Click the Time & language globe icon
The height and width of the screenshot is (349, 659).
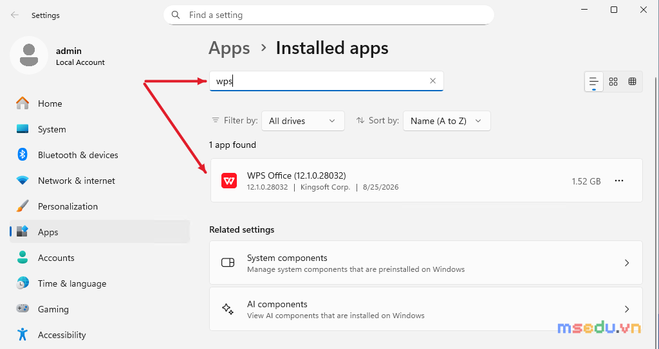(23, 283)
